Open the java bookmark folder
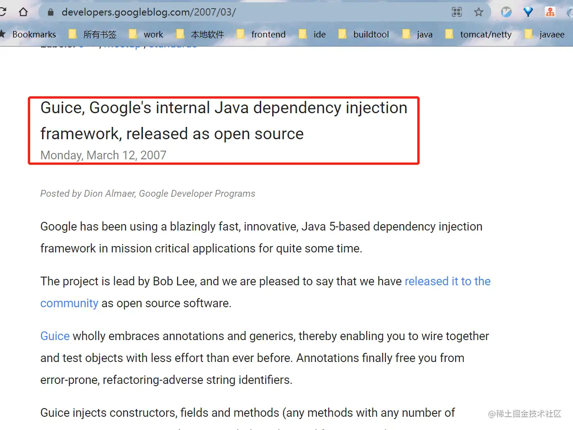The width and height of the screenshot is (573, 430). [x=417, y=34]
